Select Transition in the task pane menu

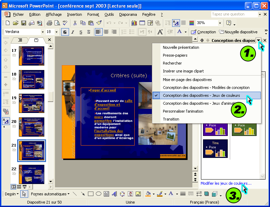point(206,119)
